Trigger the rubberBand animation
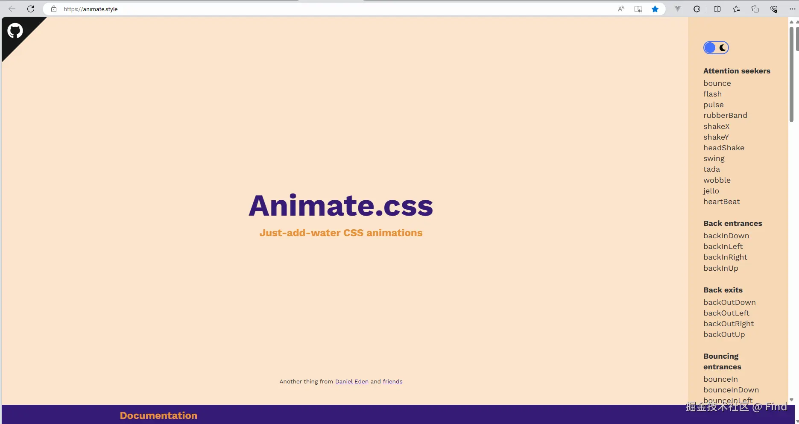This screenshot has width=799, height=424. click(x=725, y=115)
